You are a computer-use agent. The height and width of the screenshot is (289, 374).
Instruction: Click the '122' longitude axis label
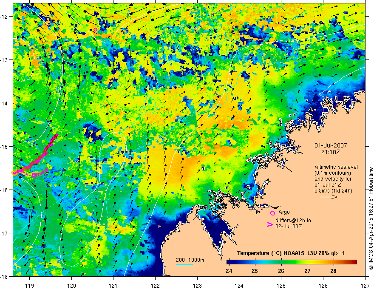(x=155, y=286)
